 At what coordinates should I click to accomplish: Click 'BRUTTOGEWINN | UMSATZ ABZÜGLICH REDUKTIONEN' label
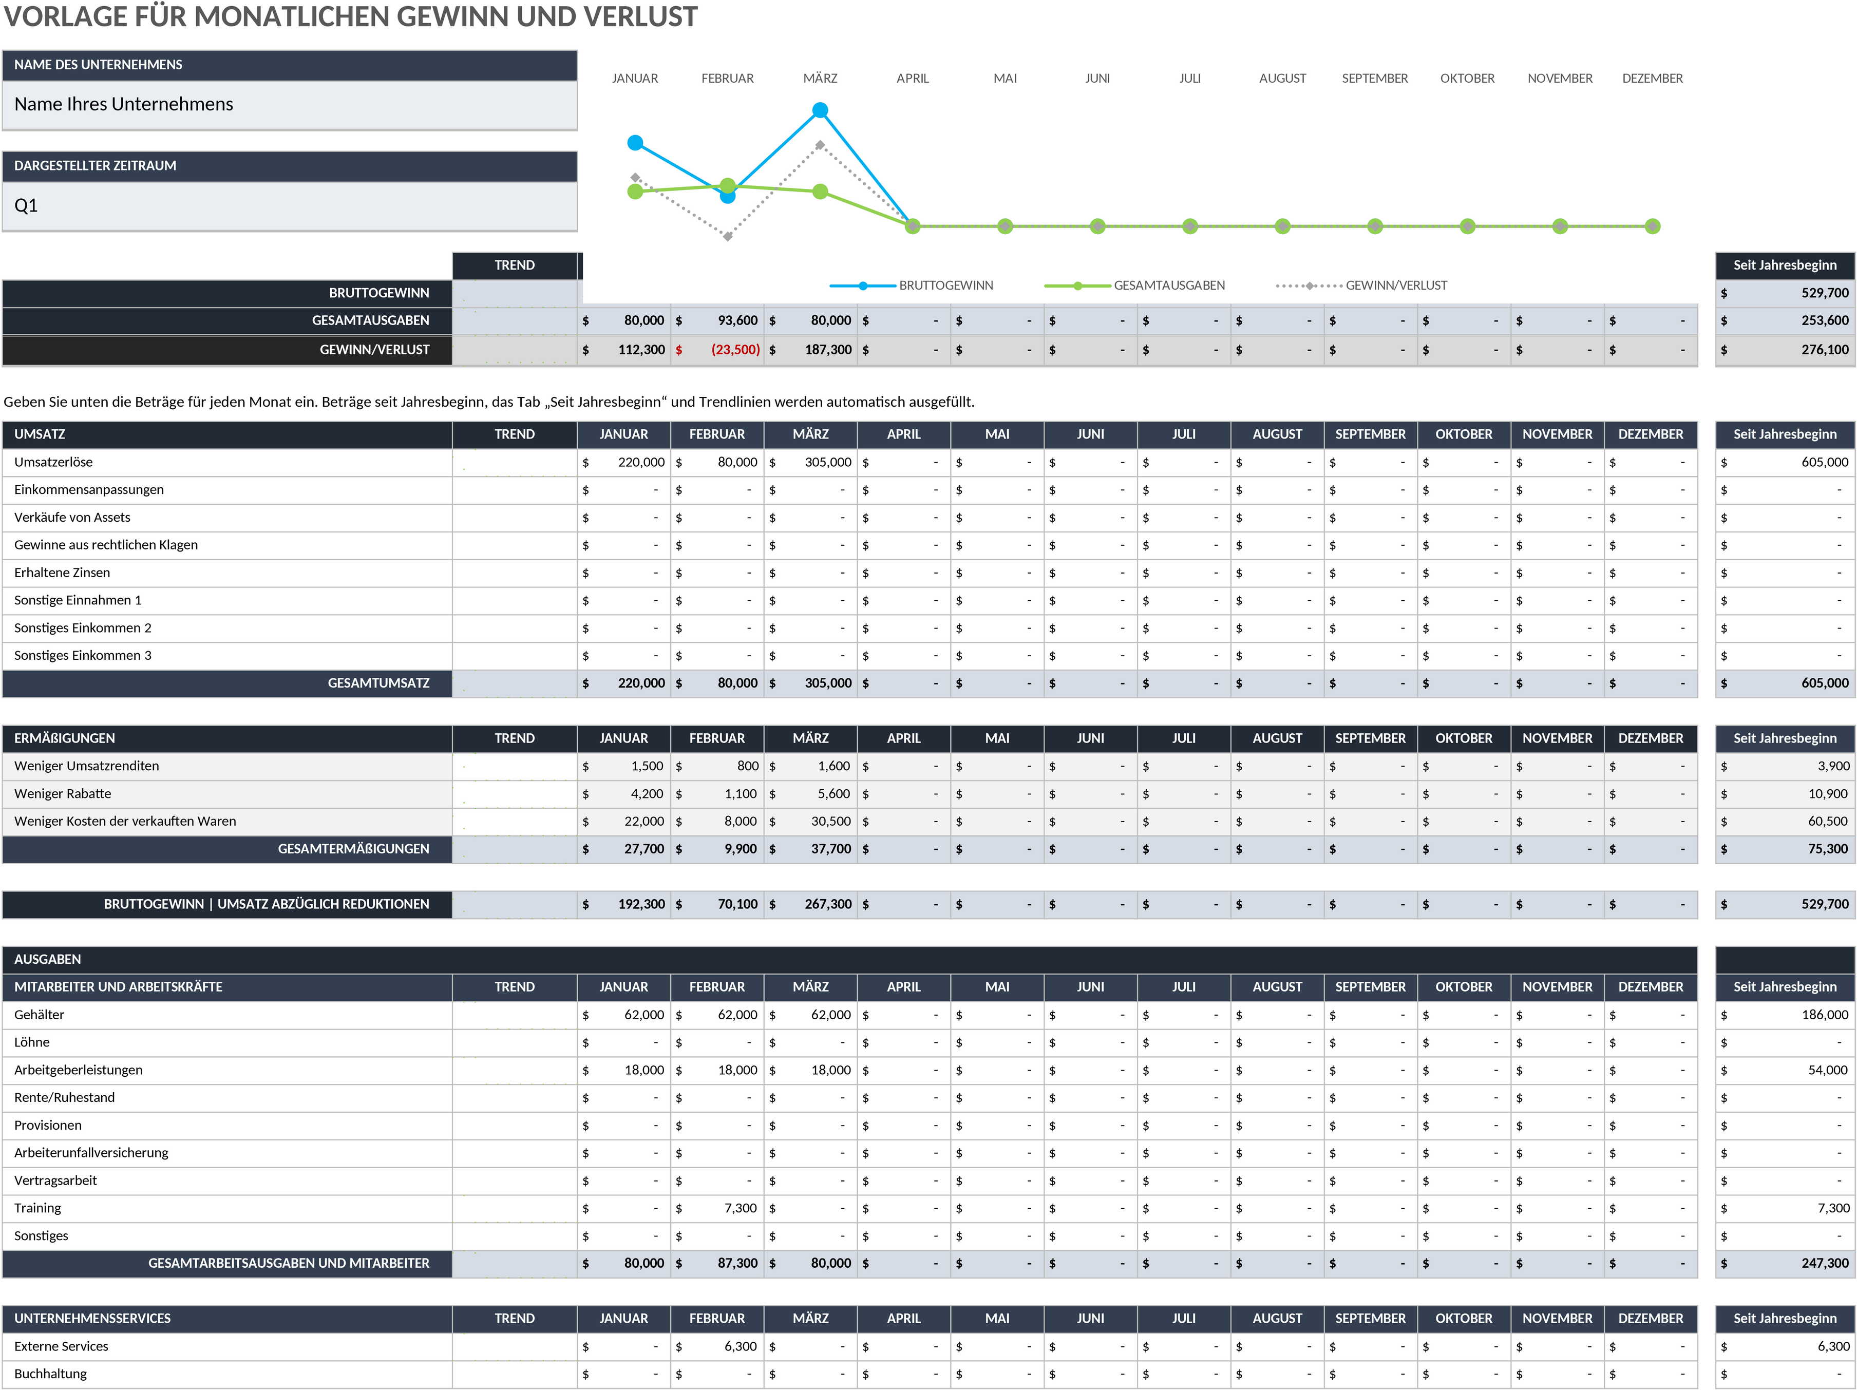(228, 905)
